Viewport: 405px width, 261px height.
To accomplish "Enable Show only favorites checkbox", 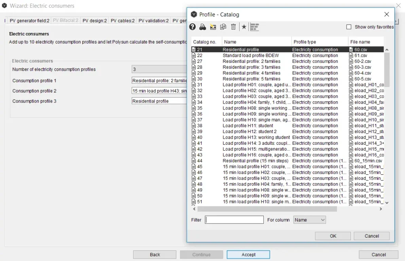I will click(x=349, y=27).
